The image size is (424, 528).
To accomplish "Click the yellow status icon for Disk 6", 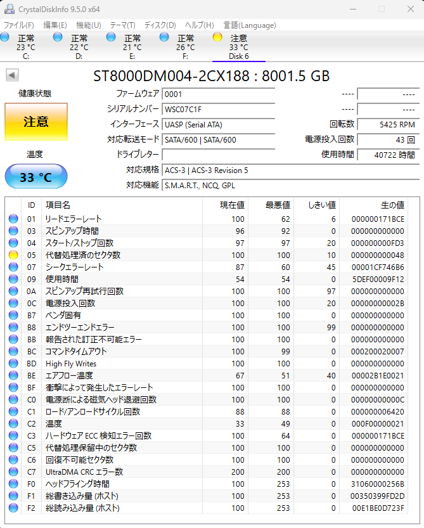I will click(x=218, y=38).
